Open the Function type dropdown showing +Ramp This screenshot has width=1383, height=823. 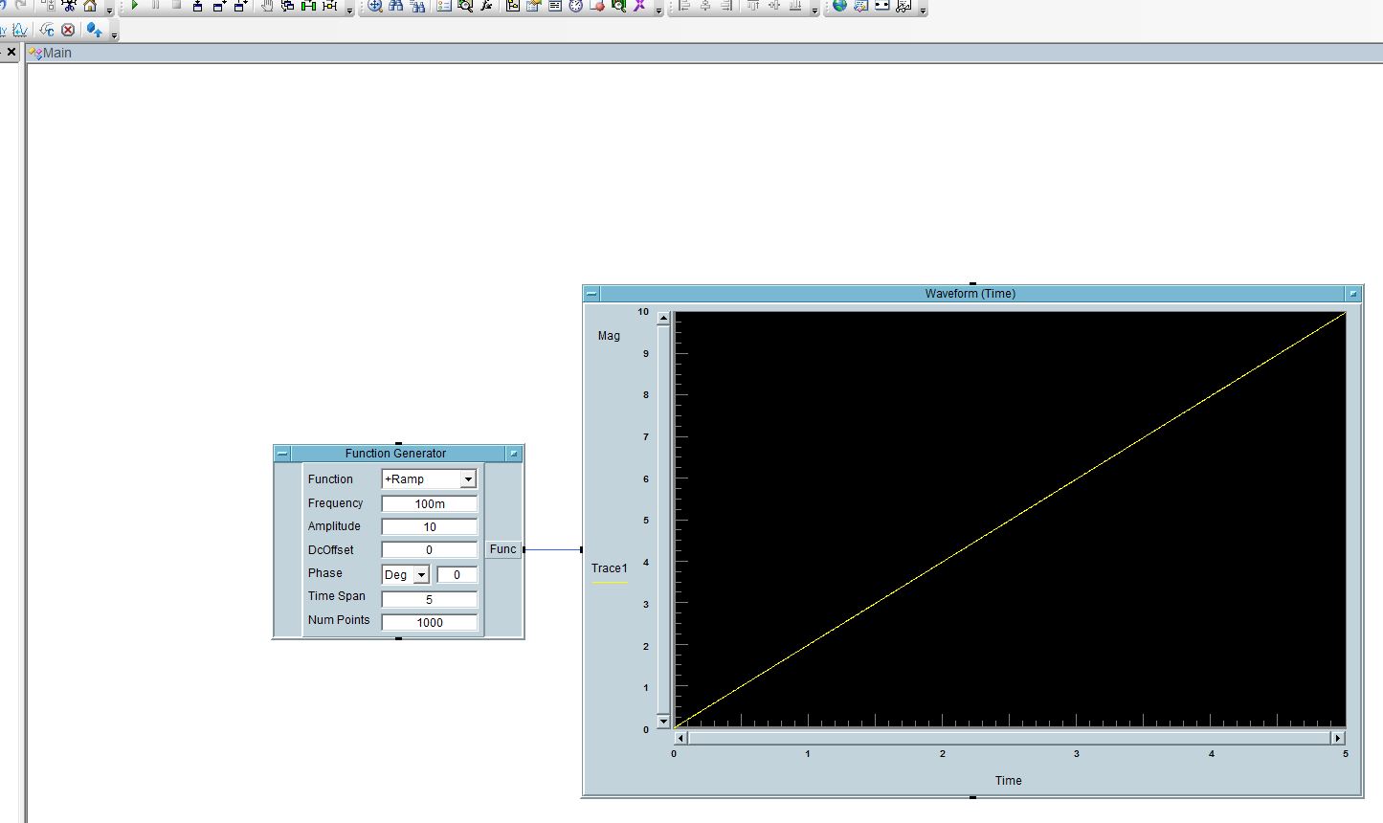pyautogui.click(x=467, y=479)
